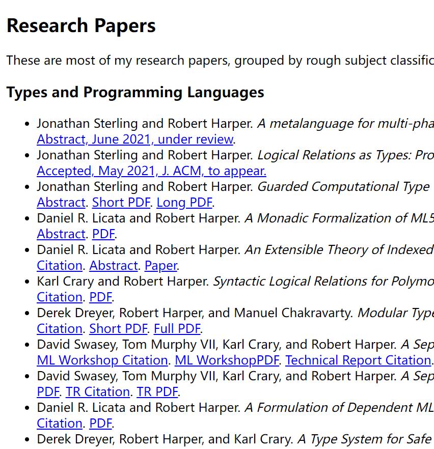This screenshot has height=449, width=434.
Task: Click Citation for Syntactic Logical Relations paper
Action: tap(59, 297)
